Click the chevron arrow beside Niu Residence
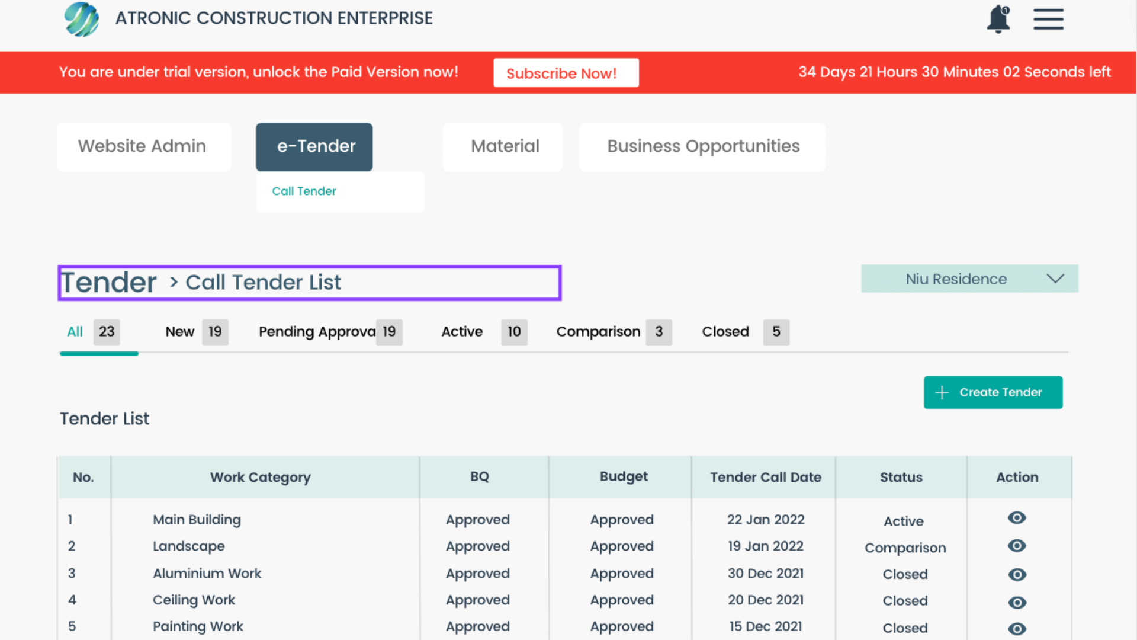The height and width of the screenshot is (640, 1137). coord(1055,279)
